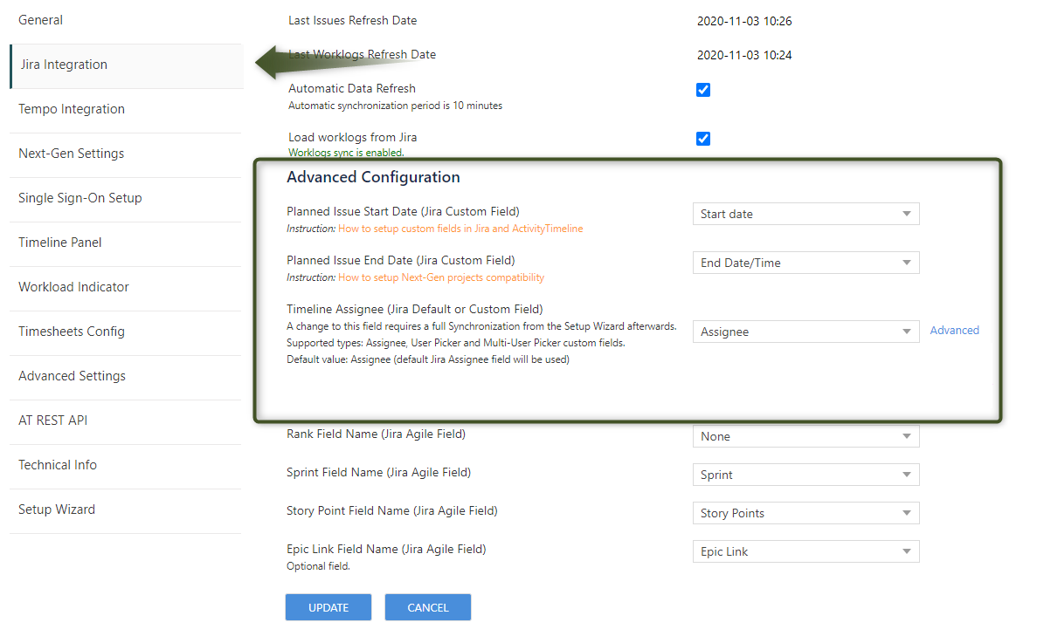Open Next-Gen projects compatibility link
The width and height of the screenshot is (1037, 636).
click(x=441, y=277)
